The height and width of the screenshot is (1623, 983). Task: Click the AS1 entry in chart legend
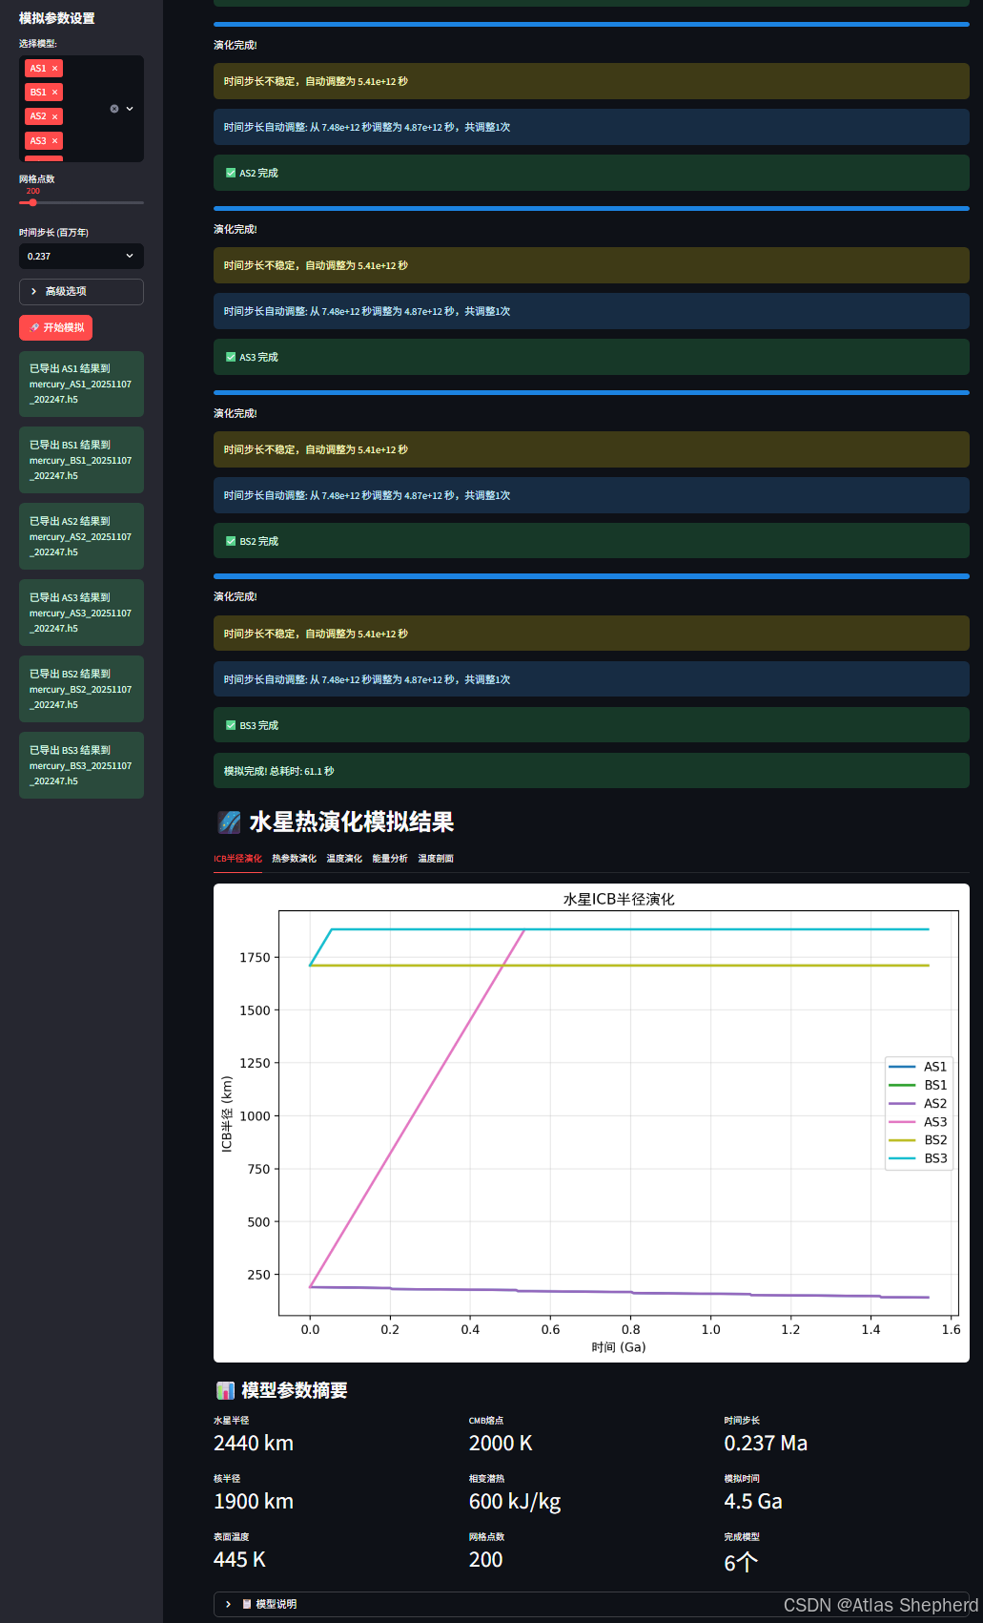918,1067
